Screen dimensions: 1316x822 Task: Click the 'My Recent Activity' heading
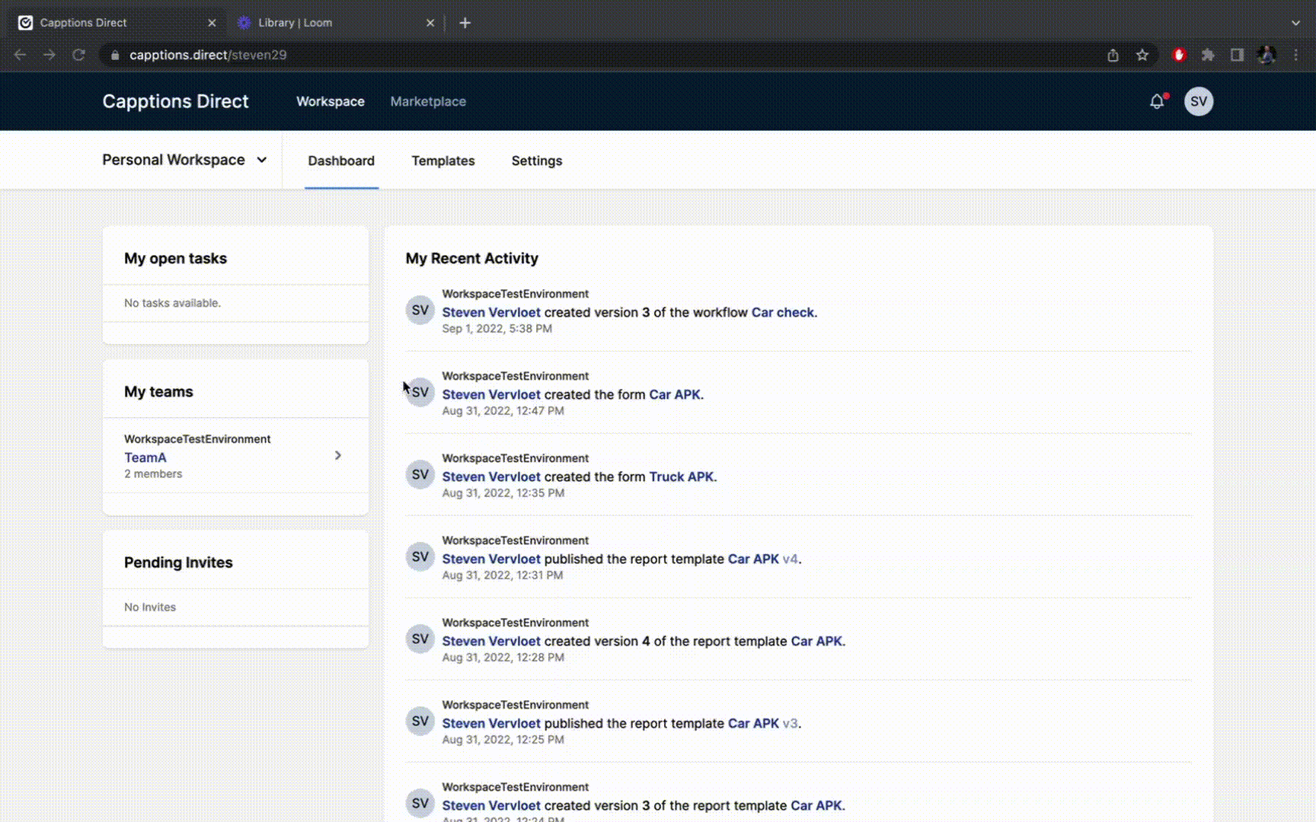(x=472, y=258)
